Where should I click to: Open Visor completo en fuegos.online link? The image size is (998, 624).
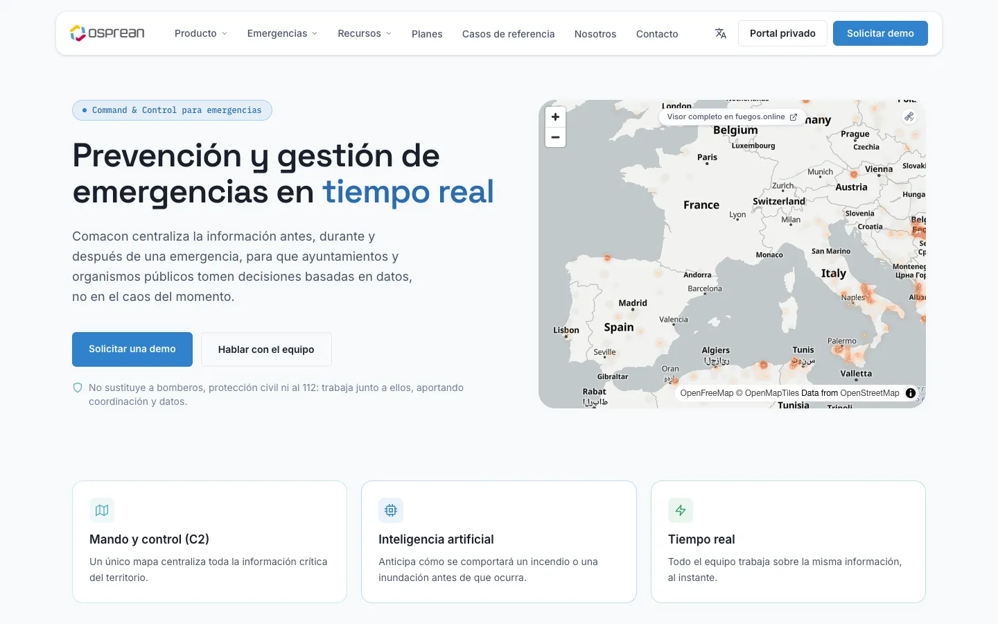pos(732,117)
